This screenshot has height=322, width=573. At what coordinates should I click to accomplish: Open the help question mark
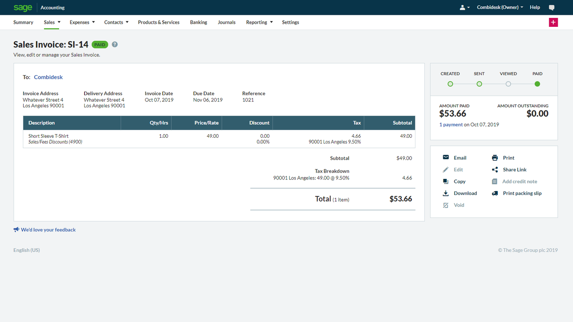(x=115, y=44)
